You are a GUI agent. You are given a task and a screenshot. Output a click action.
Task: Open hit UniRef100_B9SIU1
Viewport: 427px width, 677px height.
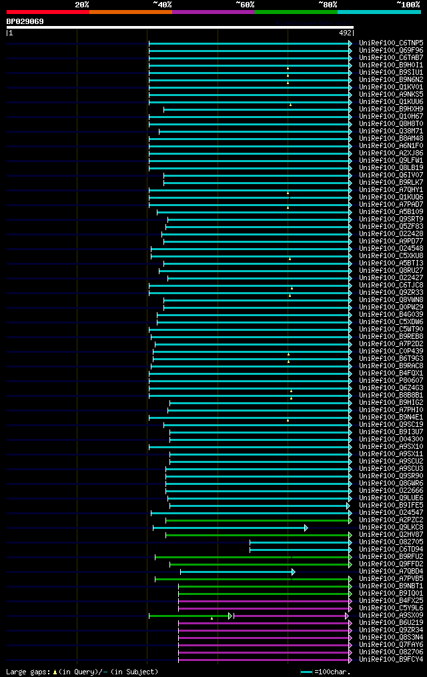point(391,73)
